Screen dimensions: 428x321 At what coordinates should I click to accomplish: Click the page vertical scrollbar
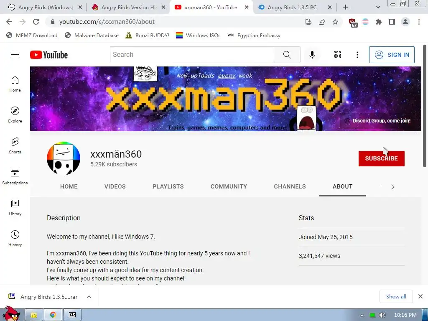425,106
